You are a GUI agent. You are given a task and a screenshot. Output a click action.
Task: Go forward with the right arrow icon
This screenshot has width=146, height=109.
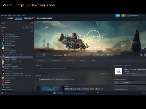click(x=5, y=18)
